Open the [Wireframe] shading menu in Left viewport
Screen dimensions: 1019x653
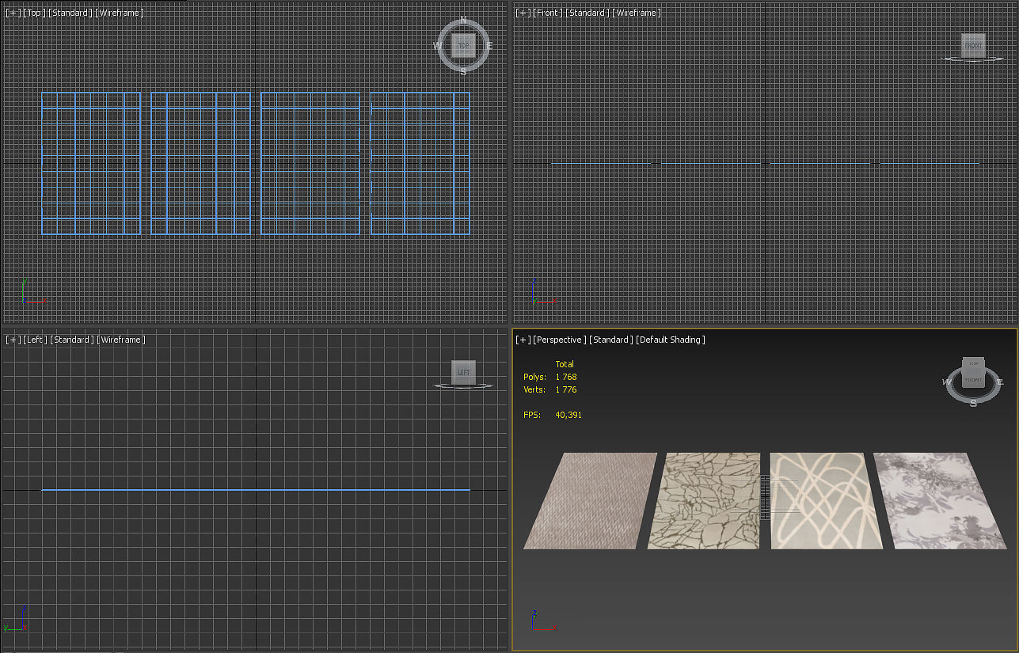(x=122, y=340)
